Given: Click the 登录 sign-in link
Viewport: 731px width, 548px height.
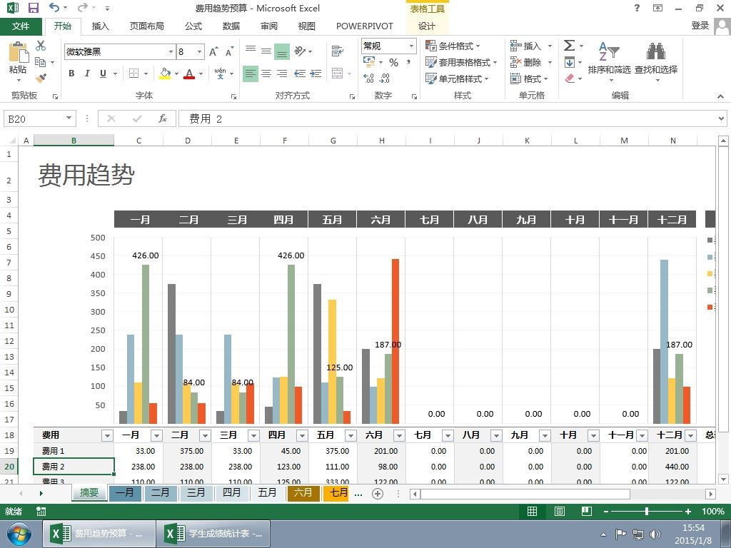Looking at the screenshot, I should (x=700, y=26).
